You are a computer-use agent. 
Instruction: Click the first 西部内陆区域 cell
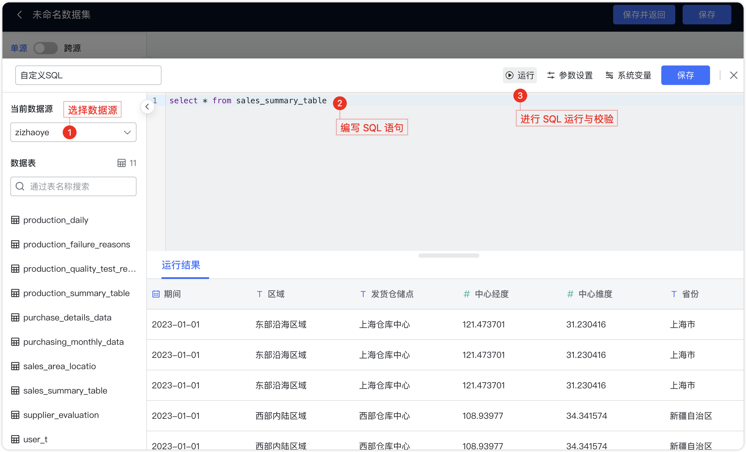coord(281,416)
